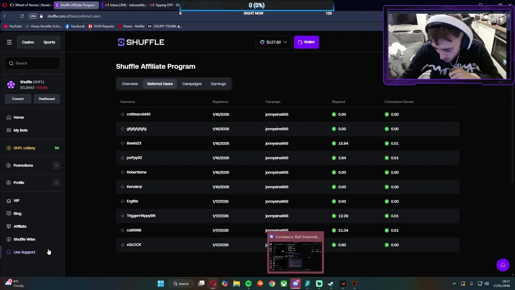Open the hamburger sidebar menu
Viewport: 515px width, 290px height.
pos(9,42)
